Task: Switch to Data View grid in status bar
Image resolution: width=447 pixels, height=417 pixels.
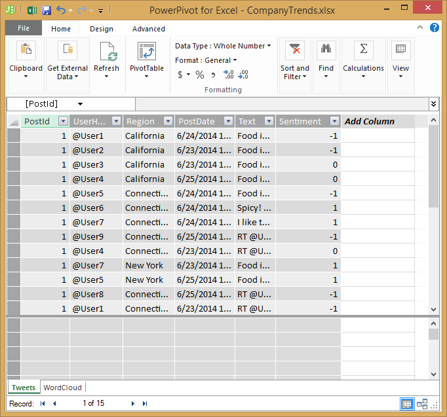Action: pos(407,404)
